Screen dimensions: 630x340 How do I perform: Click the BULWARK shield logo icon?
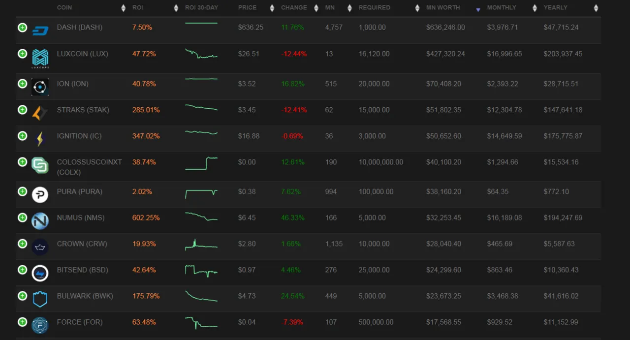[40, 299]
